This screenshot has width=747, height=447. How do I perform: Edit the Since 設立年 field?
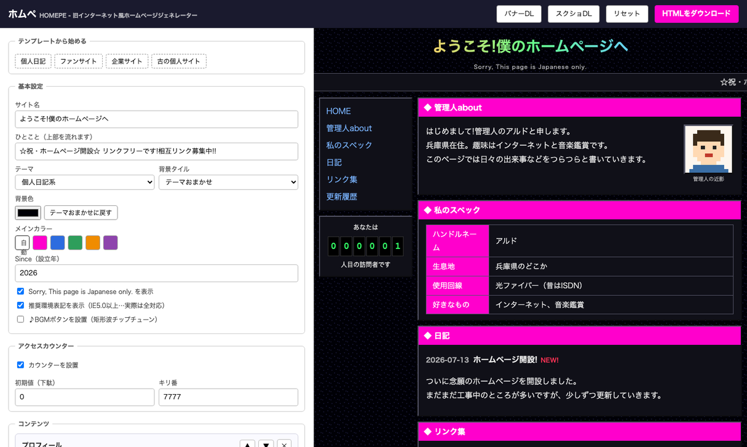click(x=157, y=273)
